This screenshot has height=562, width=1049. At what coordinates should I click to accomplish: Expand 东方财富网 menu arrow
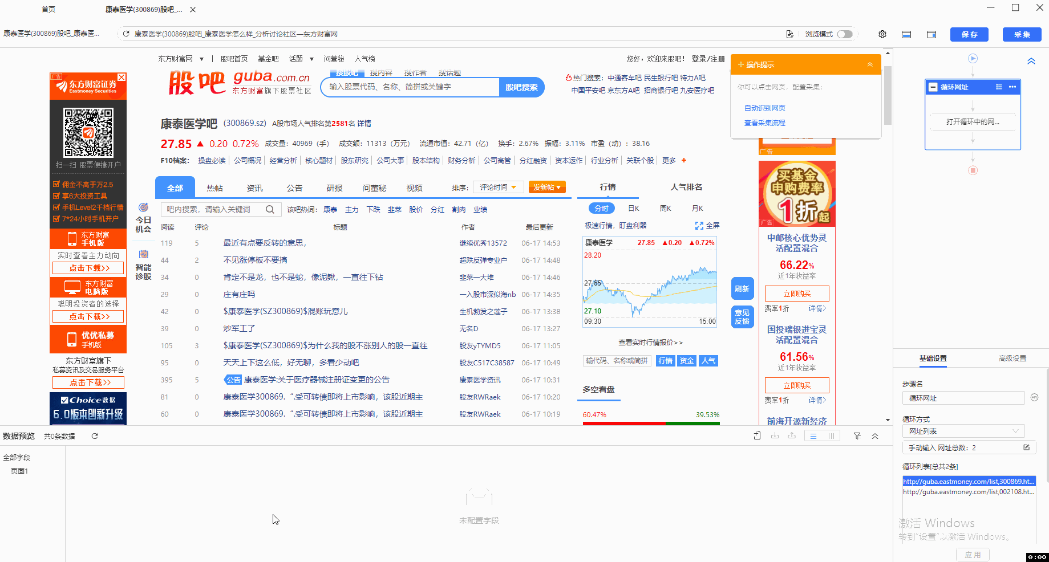pyautogui.click(x=201, y=59)
